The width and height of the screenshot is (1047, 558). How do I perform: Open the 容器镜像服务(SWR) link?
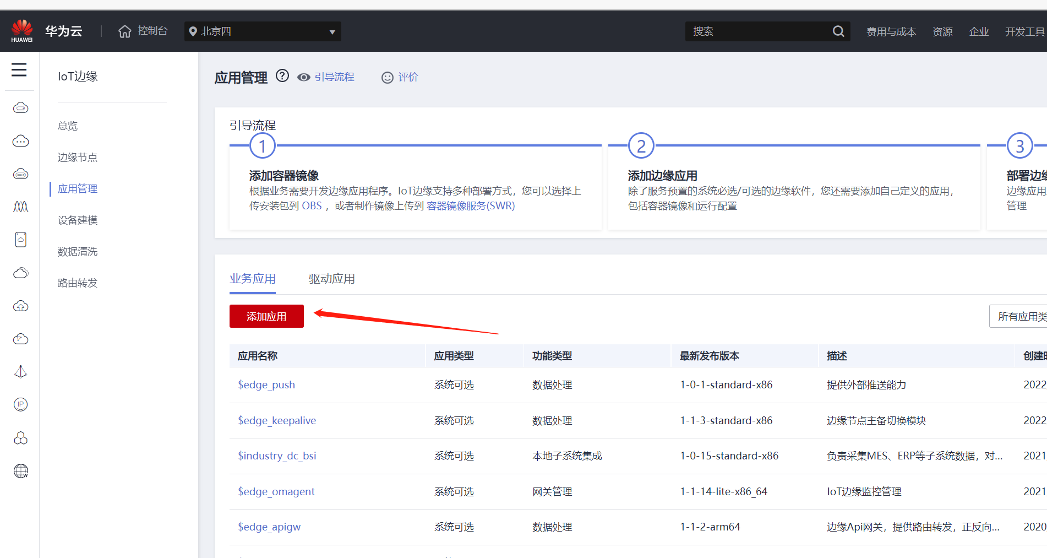point(471,205)
